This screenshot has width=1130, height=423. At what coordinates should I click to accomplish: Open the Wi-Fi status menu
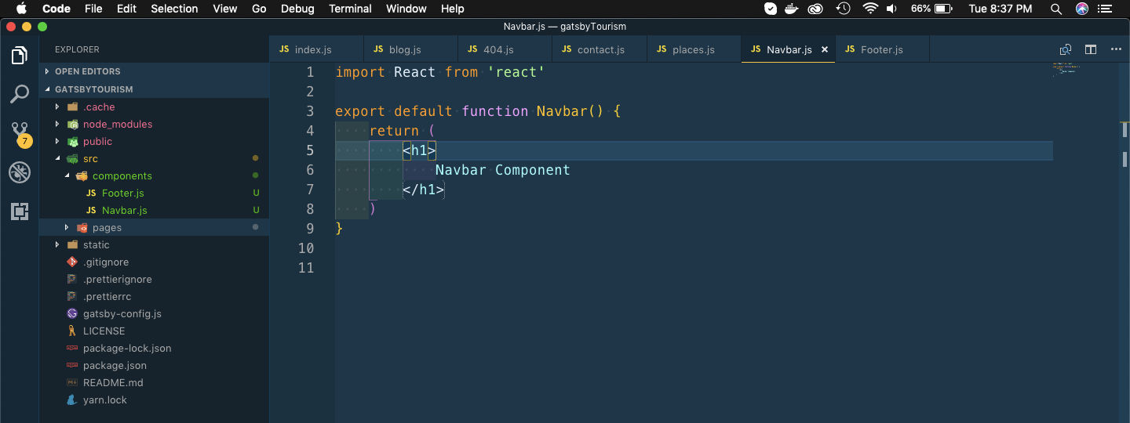(x=869, y=9)
